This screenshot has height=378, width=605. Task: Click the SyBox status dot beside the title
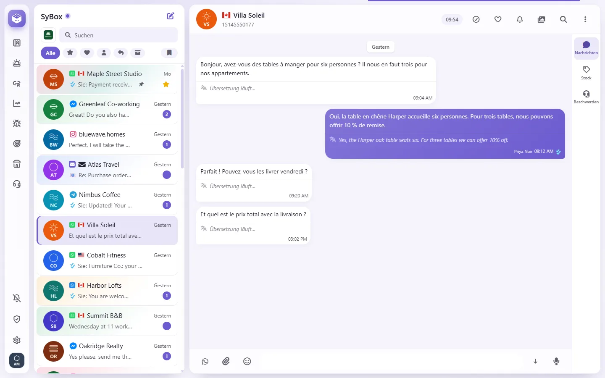[68, 16]
